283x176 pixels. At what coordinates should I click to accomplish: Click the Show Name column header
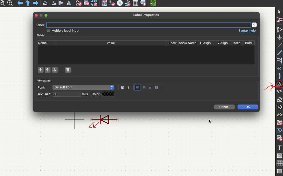pos(187,43)
